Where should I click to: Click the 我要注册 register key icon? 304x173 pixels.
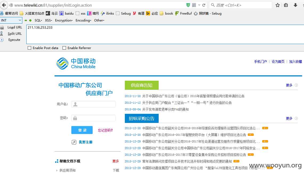point(74,142)
